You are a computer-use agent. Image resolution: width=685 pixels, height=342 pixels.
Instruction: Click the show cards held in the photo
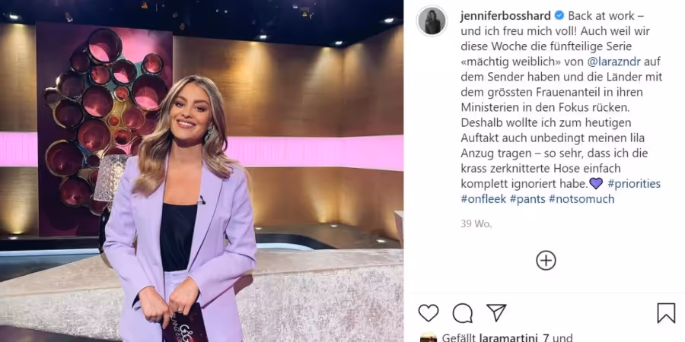pos(184,324)
